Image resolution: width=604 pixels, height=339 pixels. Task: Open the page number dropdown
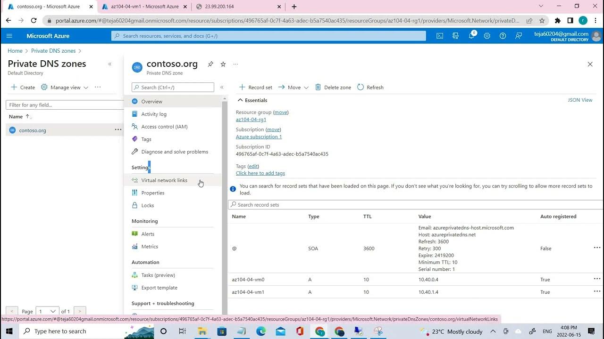47,311
